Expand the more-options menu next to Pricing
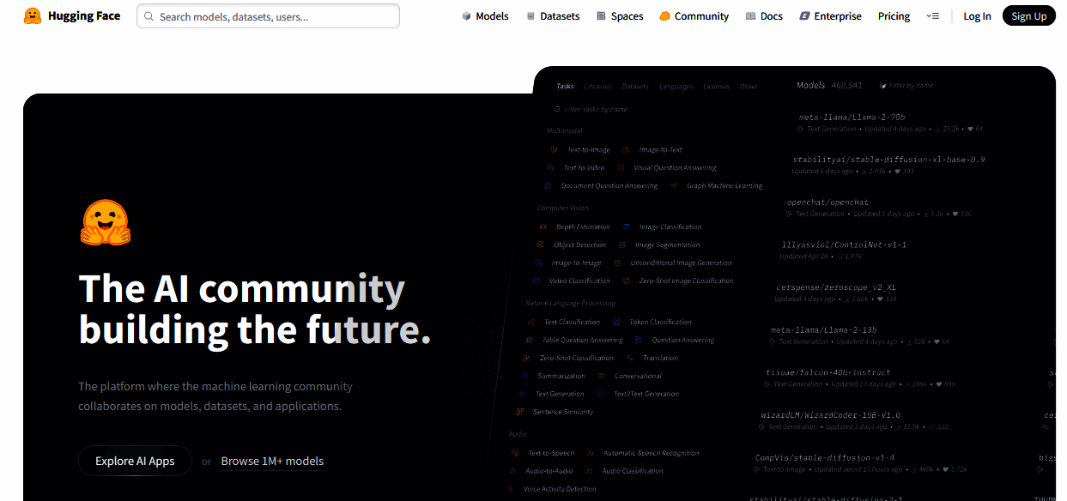 point(933,16)
